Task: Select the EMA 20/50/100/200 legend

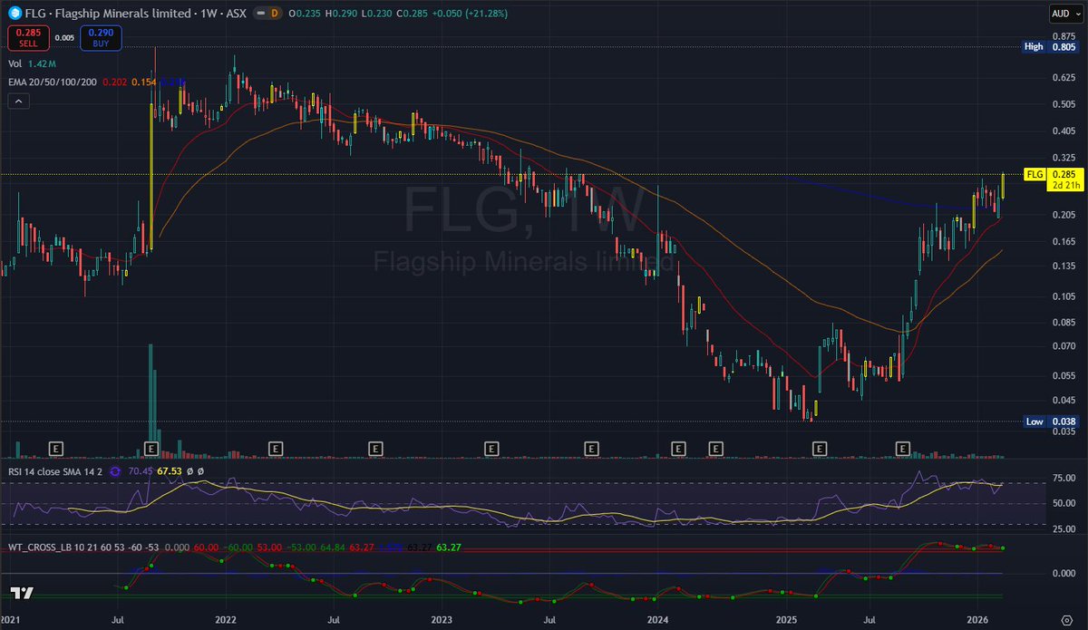Action: (x=53, y=82)
